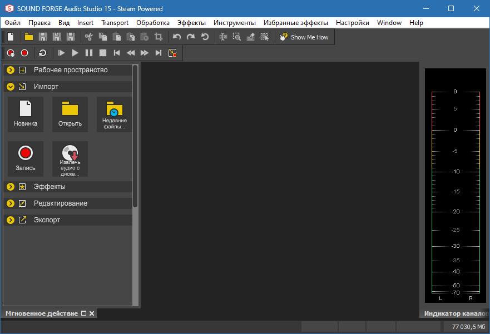Click the Undo arrow icon
The image size is (490, 334).
[177, 37]
